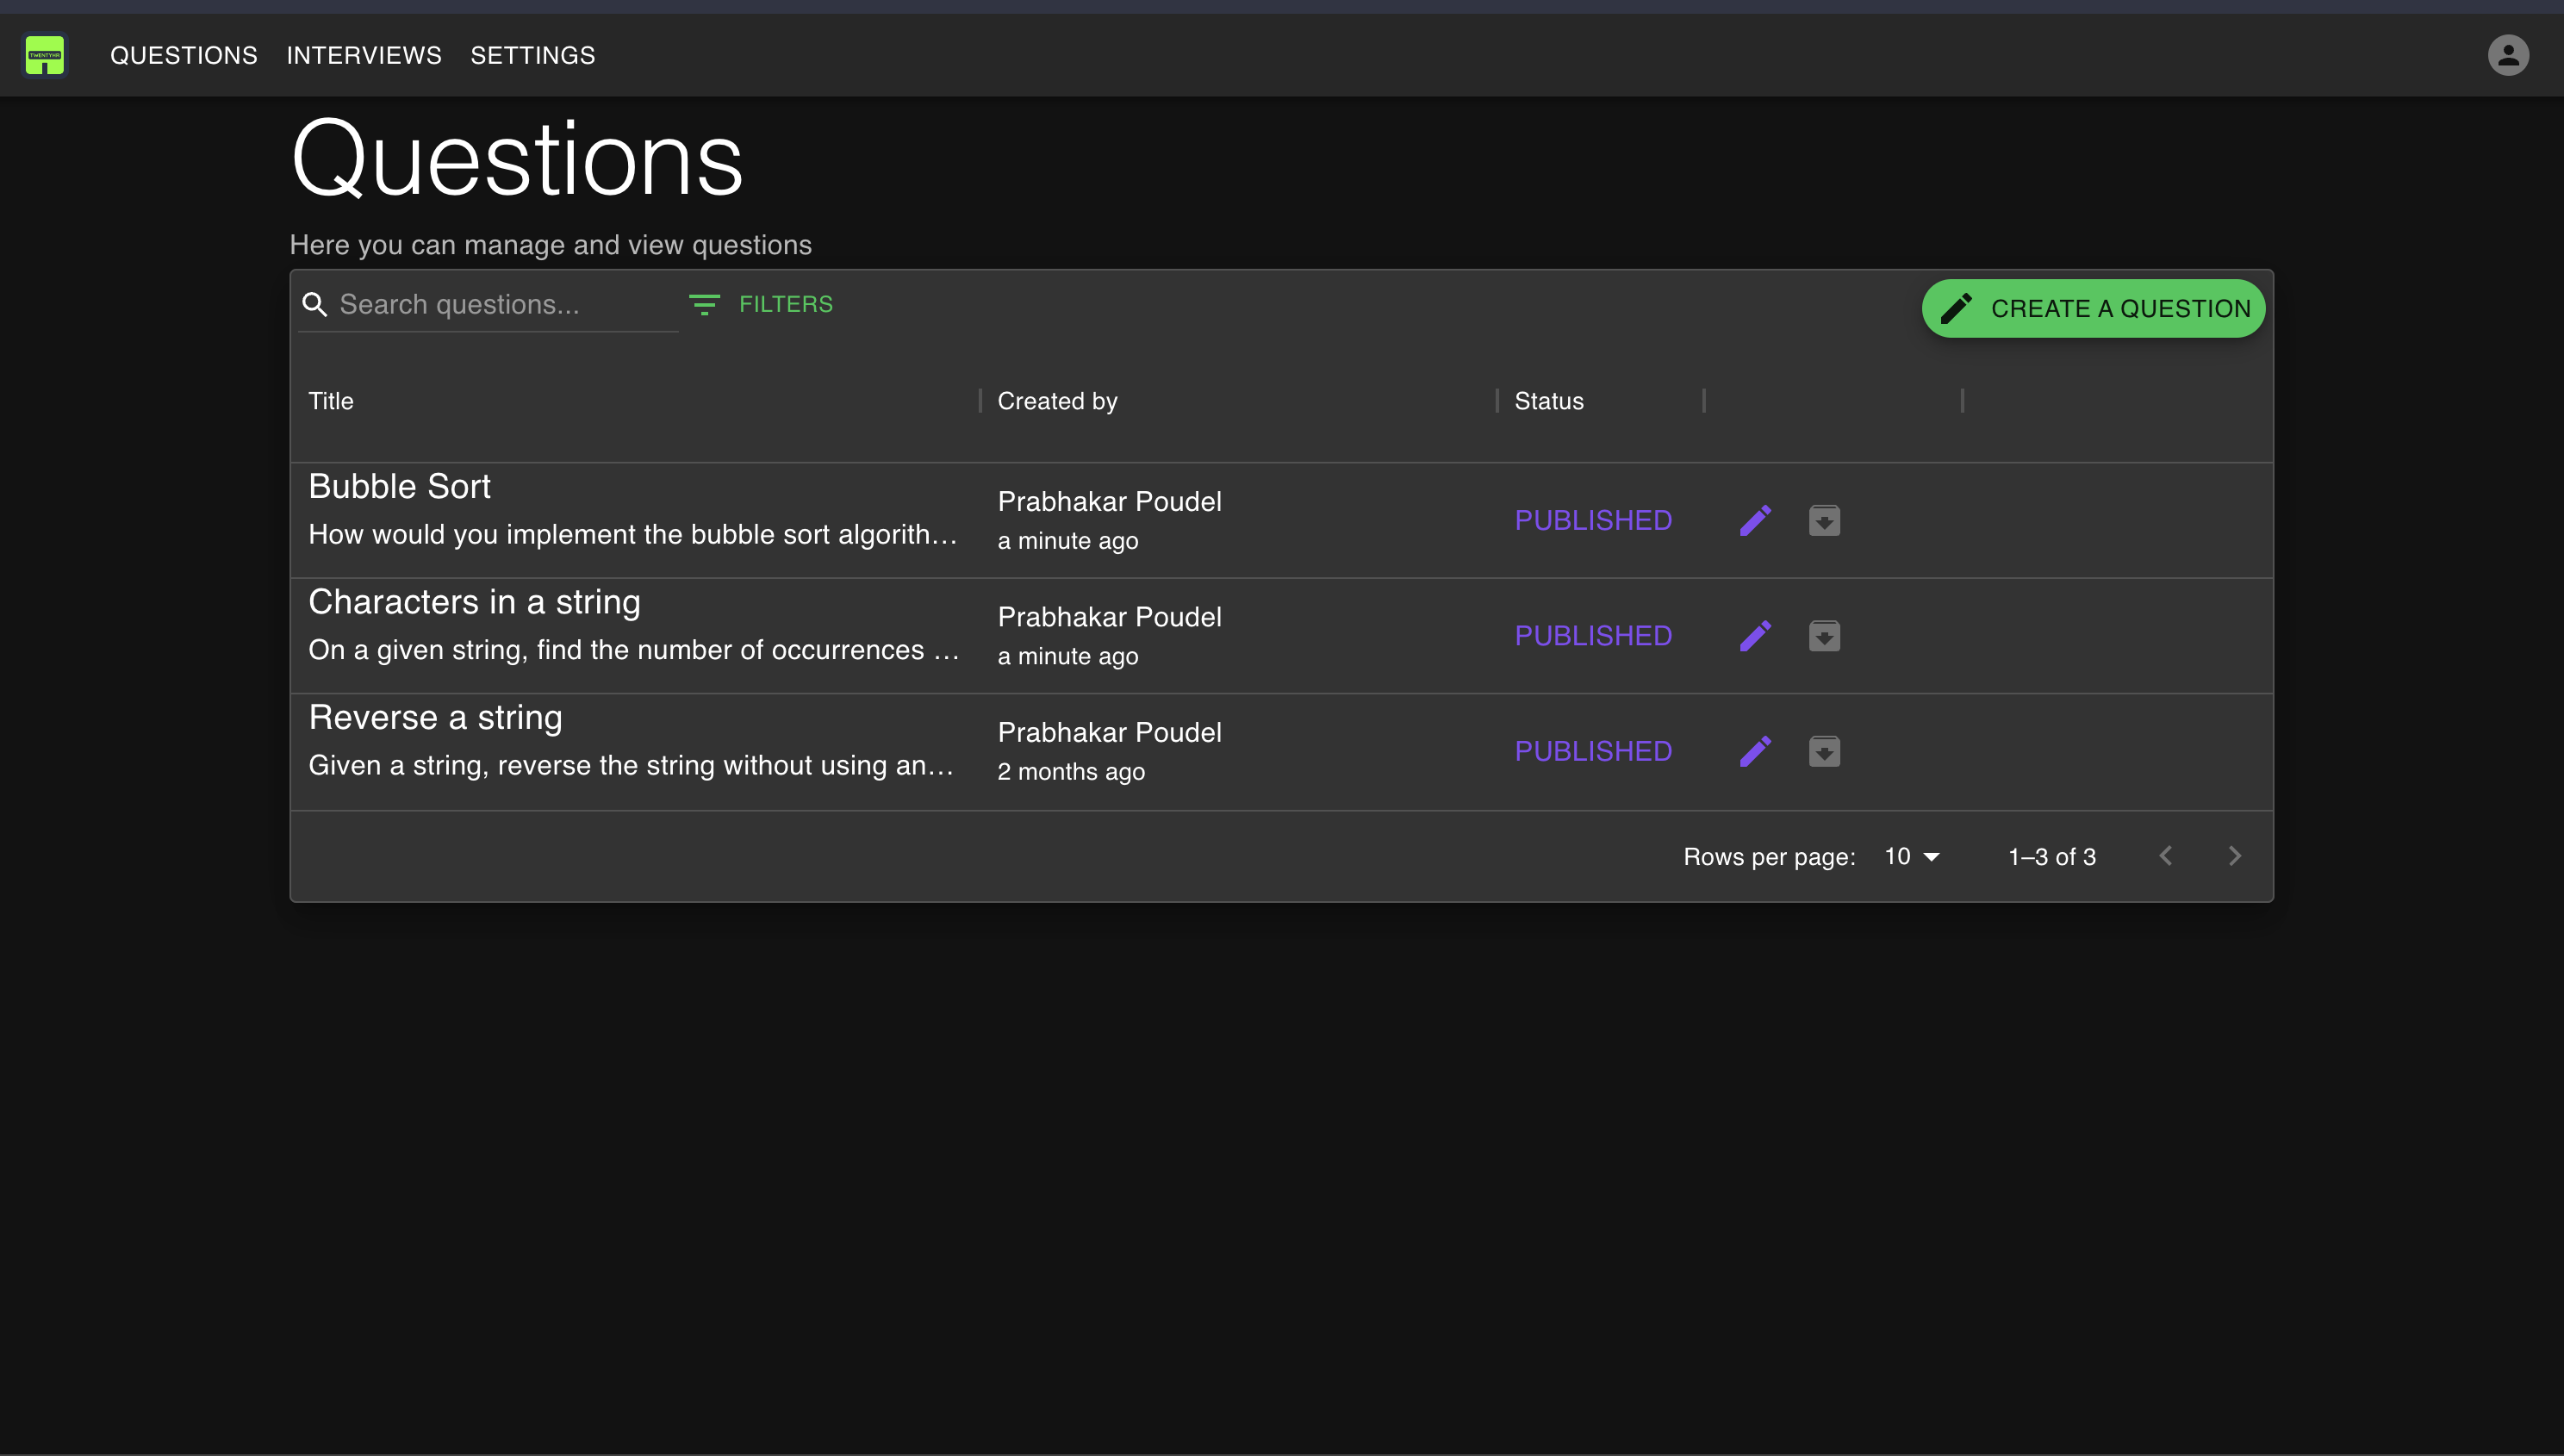The width and height of the screenshot is (2564, 1456).
Task: Go to previous page arrow
Action: pyautogui.click(x=2166, y=856)
